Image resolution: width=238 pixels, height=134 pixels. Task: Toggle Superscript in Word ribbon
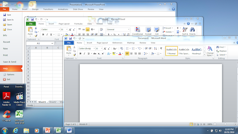(103, 54)
